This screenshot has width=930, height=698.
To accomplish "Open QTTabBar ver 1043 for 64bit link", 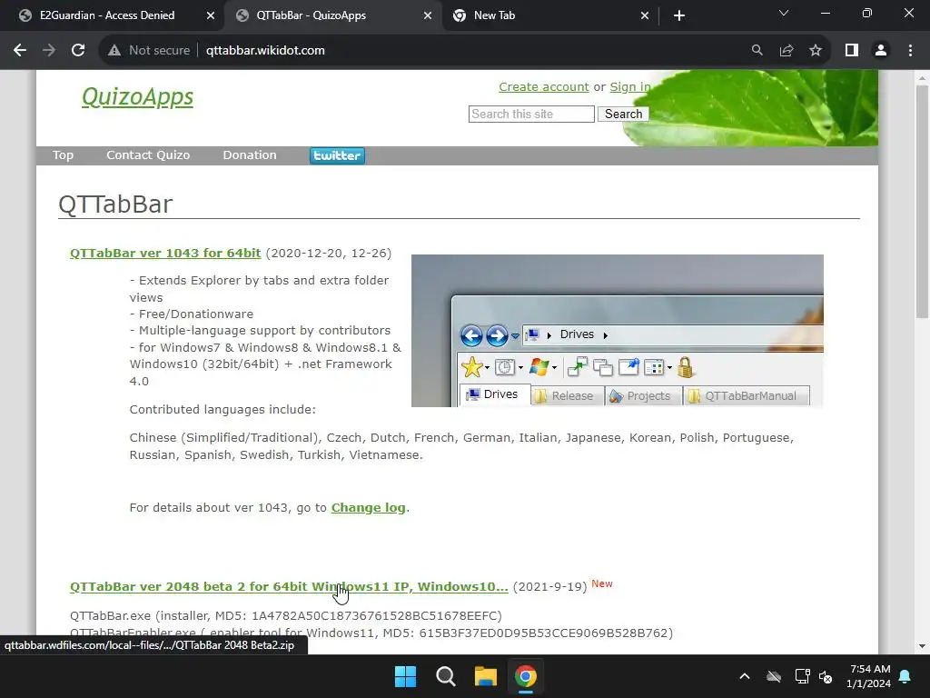I will point(165,253).
